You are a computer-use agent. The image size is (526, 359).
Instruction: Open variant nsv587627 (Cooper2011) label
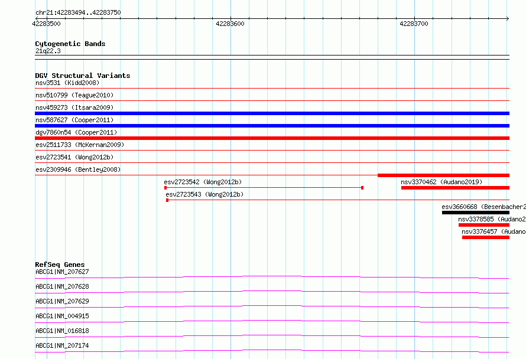click(74, 120)
